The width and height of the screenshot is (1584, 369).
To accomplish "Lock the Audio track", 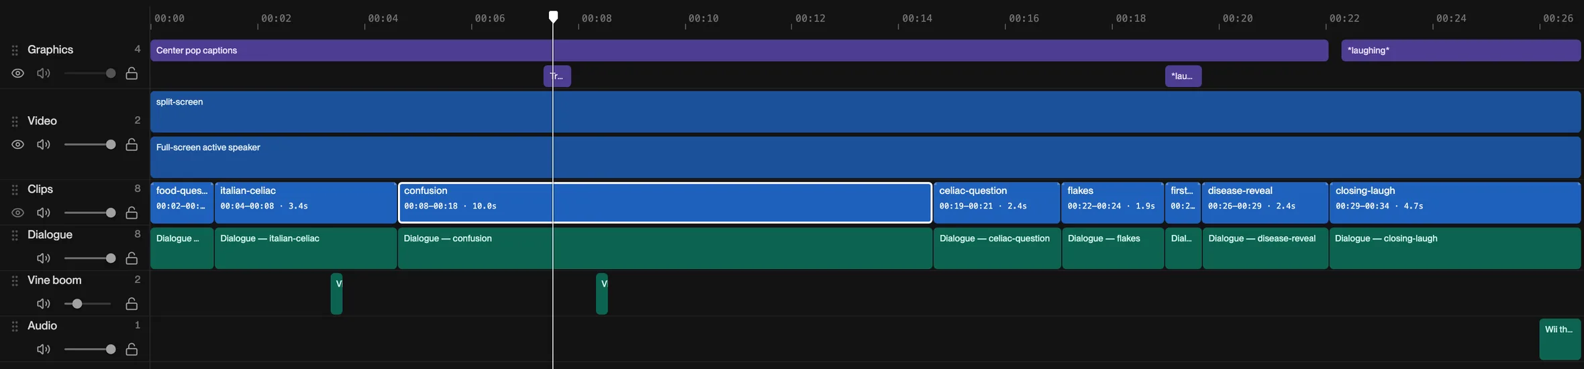I will point(132,350).
